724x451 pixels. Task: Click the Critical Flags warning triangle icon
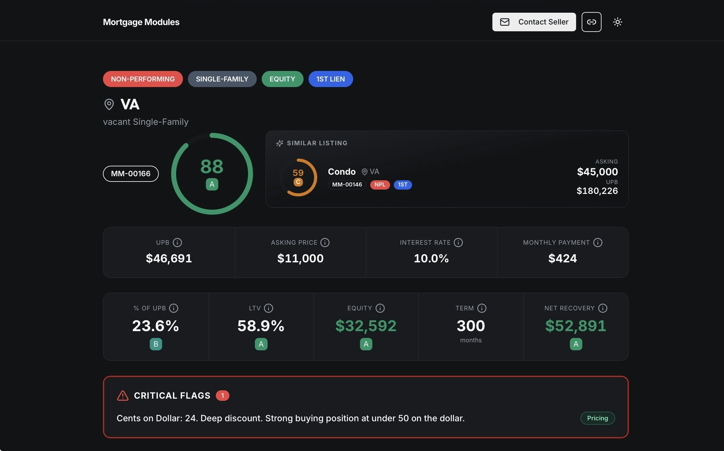click(123, 396)
